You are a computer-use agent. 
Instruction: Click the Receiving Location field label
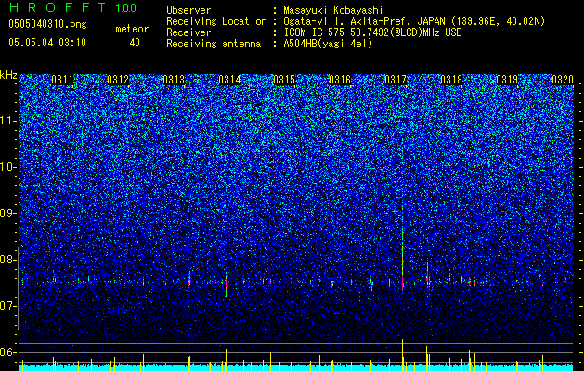[x=216, y=21]
